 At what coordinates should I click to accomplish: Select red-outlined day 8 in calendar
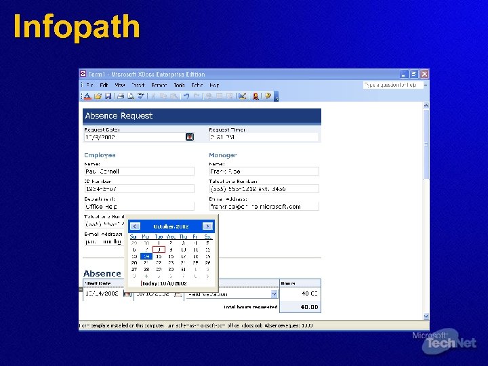(159, 249)
